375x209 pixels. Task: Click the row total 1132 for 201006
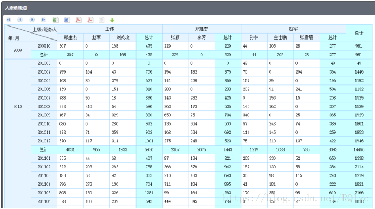(359, 89)
